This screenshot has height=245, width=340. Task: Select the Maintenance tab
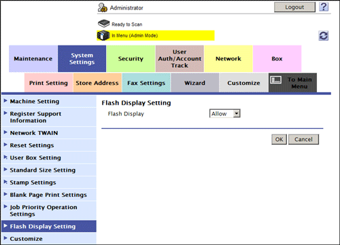point(33,58)
